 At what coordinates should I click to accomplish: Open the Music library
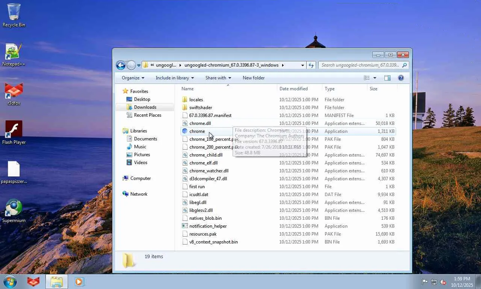[140, 147]
